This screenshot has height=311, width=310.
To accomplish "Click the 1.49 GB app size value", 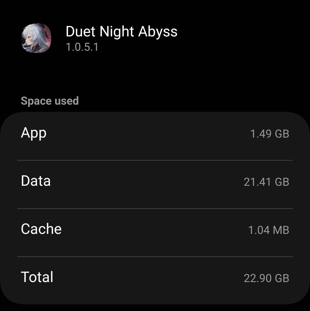I will click(x=270, y=134).
